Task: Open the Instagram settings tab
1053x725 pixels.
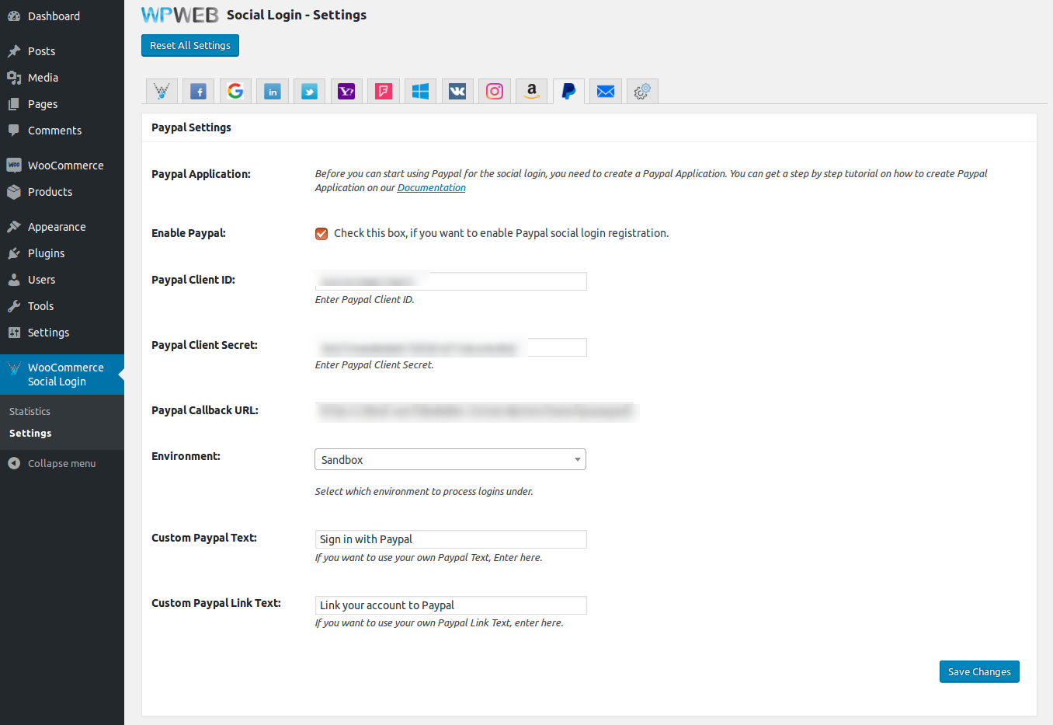Action: [x=495, y=92]
